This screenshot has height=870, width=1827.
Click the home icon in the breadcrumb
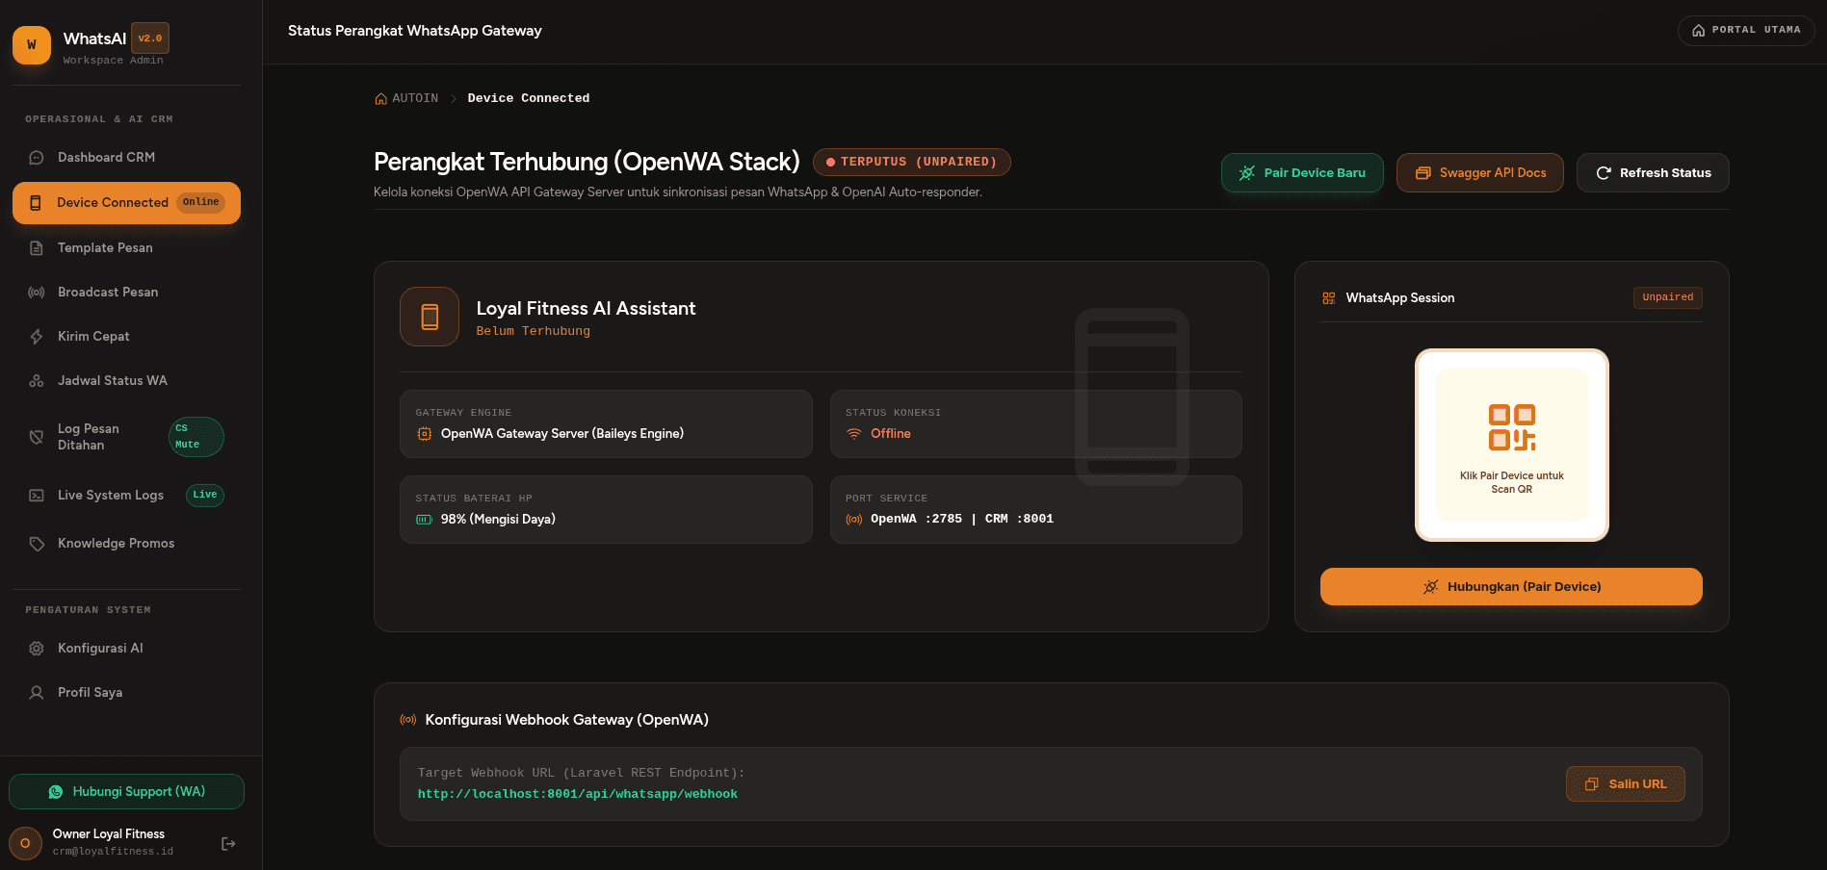click(381, 99)
